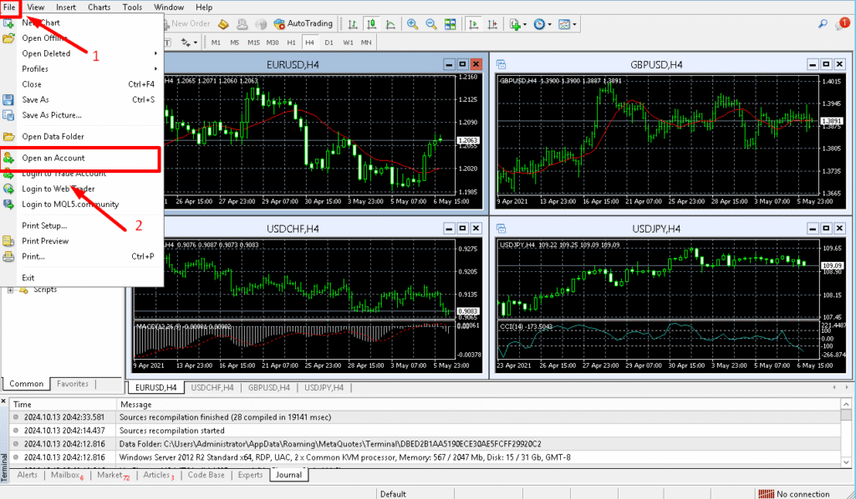856x499 pixels.
Task: Toggle Auto Scroll chart icon
Action: click(x=473, y=24)
